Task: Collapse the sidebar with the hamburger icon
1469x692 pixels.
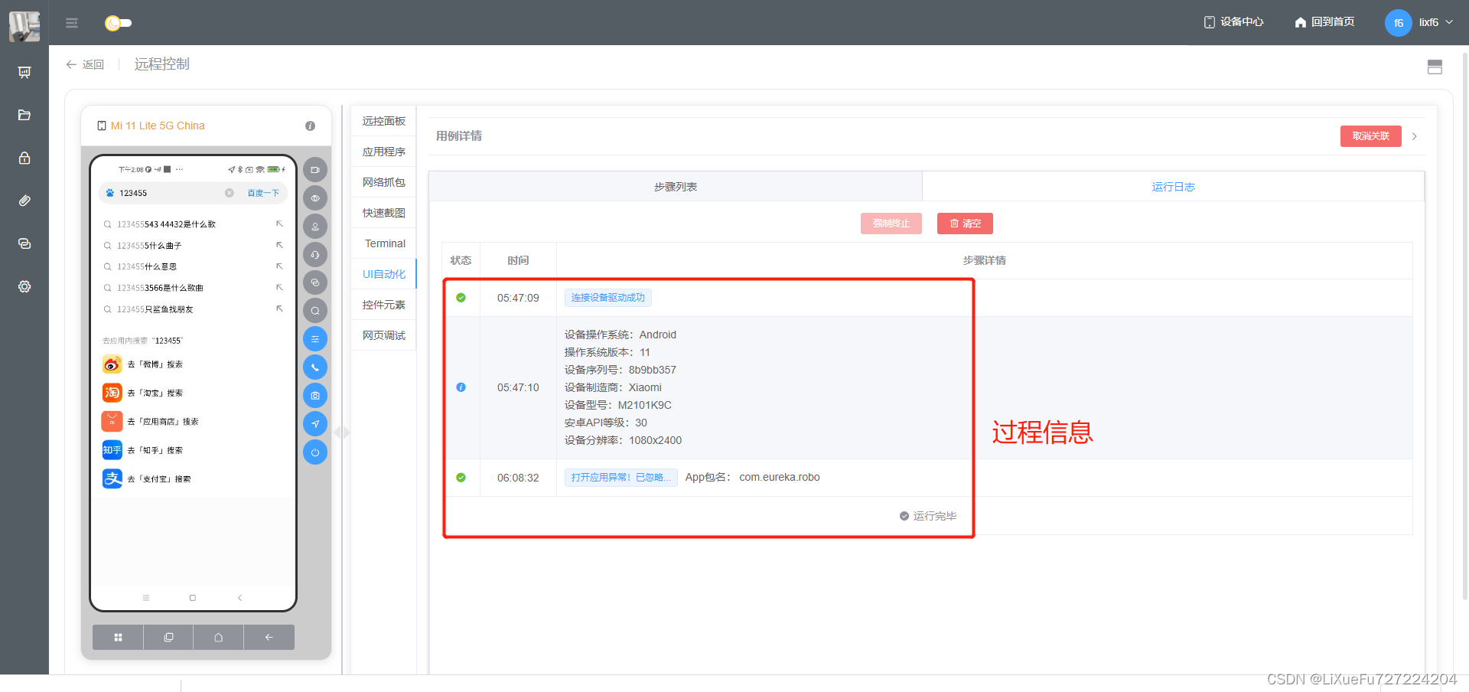Action: tap(72, 23)
